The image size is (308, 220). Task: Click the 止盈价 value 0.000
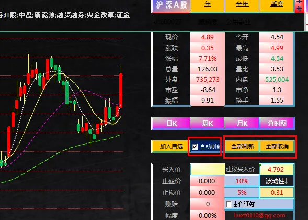(207, 181)
